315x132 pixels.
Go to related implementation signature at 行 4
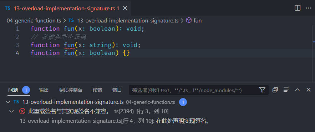(115, 121)
